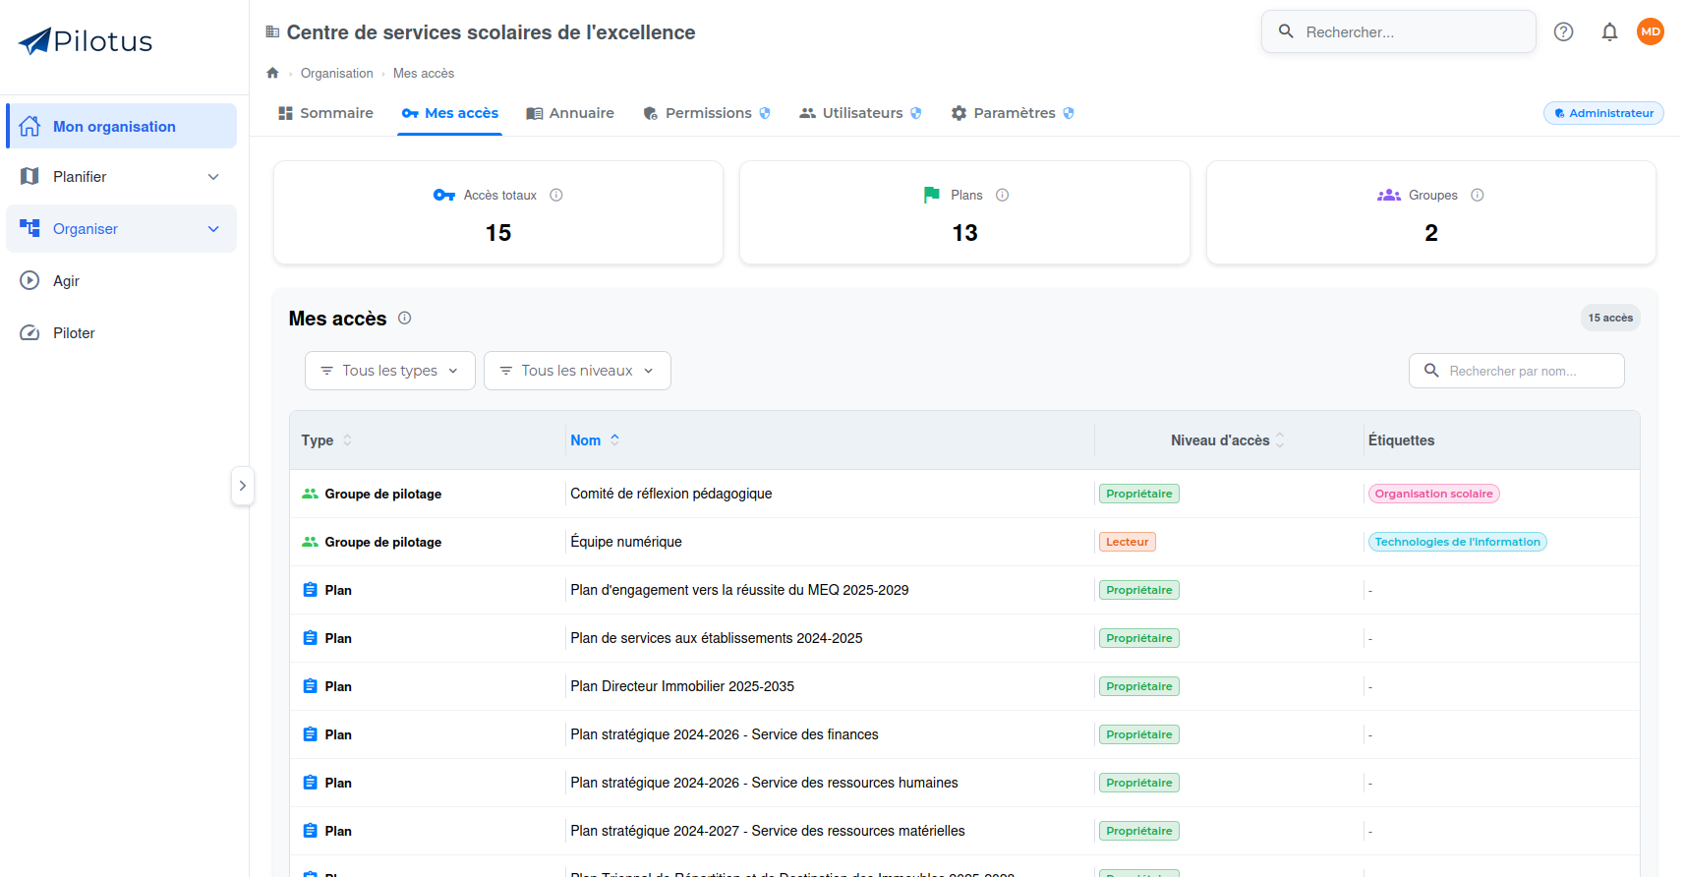Screen dimensions: 1685x877
Task: Click group icon on Comité de réflexion pédagogique row
Action: [310, 494]
